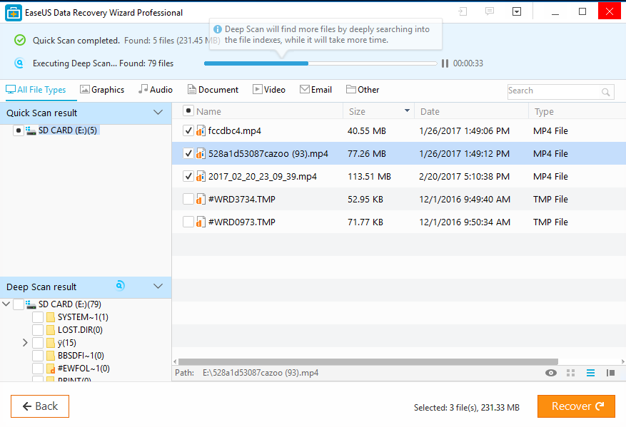Click 528a1d53087cazoo (93).mp4 file icon

pos(201,153)
